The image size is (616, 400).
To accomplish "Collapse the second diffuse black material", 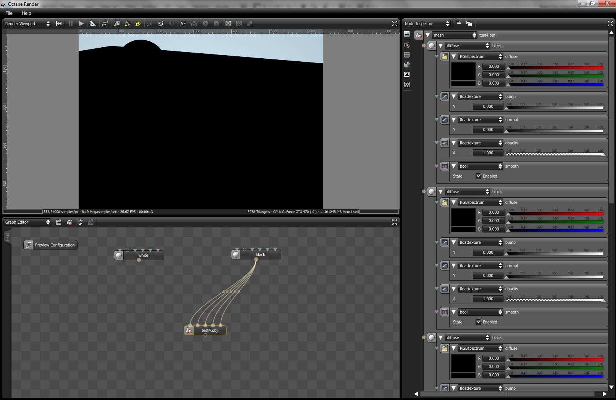I will click(x=441, y=192).
